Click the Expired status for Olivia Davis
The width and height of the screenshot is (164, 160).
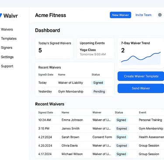point(122,146)
